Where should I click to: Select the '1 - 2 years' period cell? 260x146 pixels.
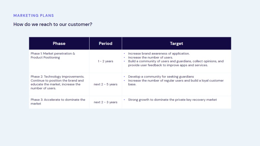pyautogui.click(x=105, y=61)
